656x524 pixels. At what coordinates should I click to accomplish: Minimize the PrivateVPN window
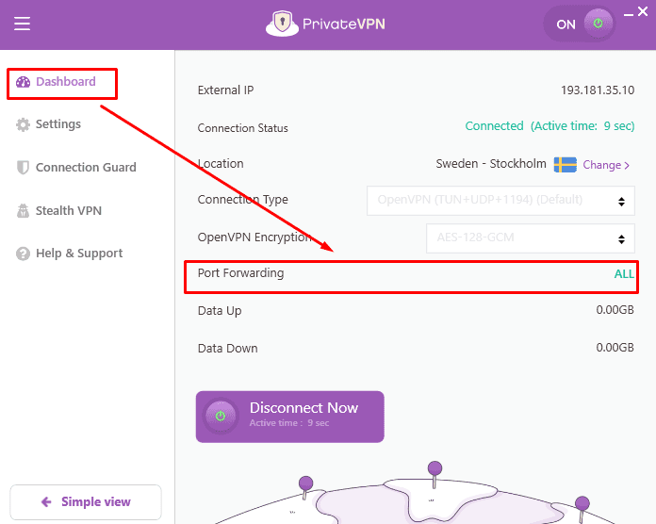coord(628,15)
